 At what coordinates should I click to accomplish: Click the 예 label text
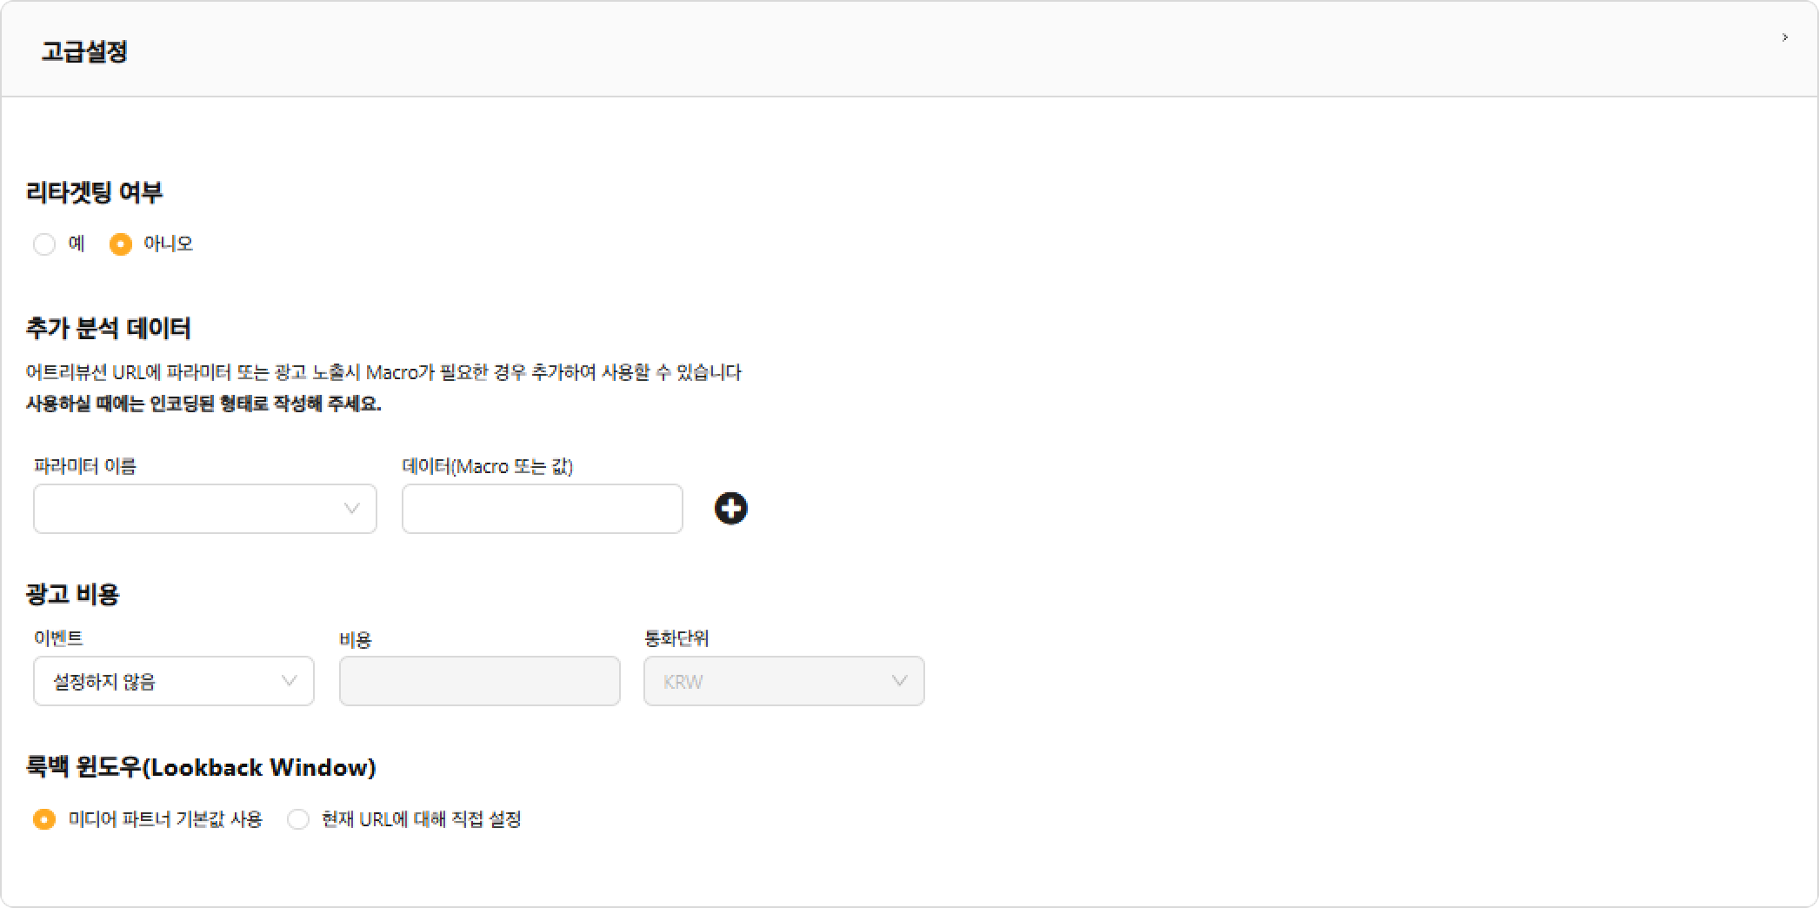point(77,244)
